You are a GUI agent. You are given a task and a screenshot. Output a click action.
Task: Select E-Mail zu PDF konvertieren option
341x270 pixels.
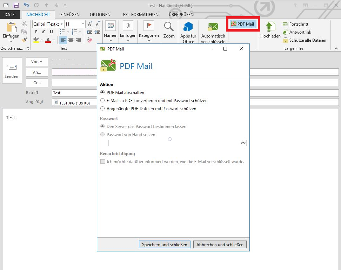coord(102,101)
